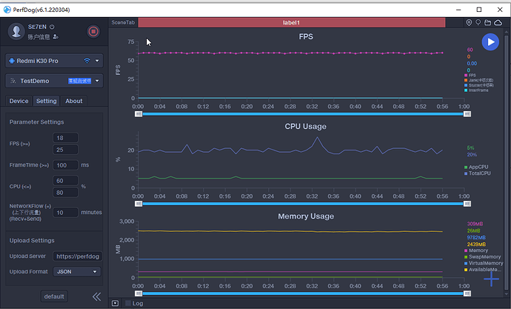Click the red label1 scene bar
This screenshot has height=309, width=511.
[292, 22]
